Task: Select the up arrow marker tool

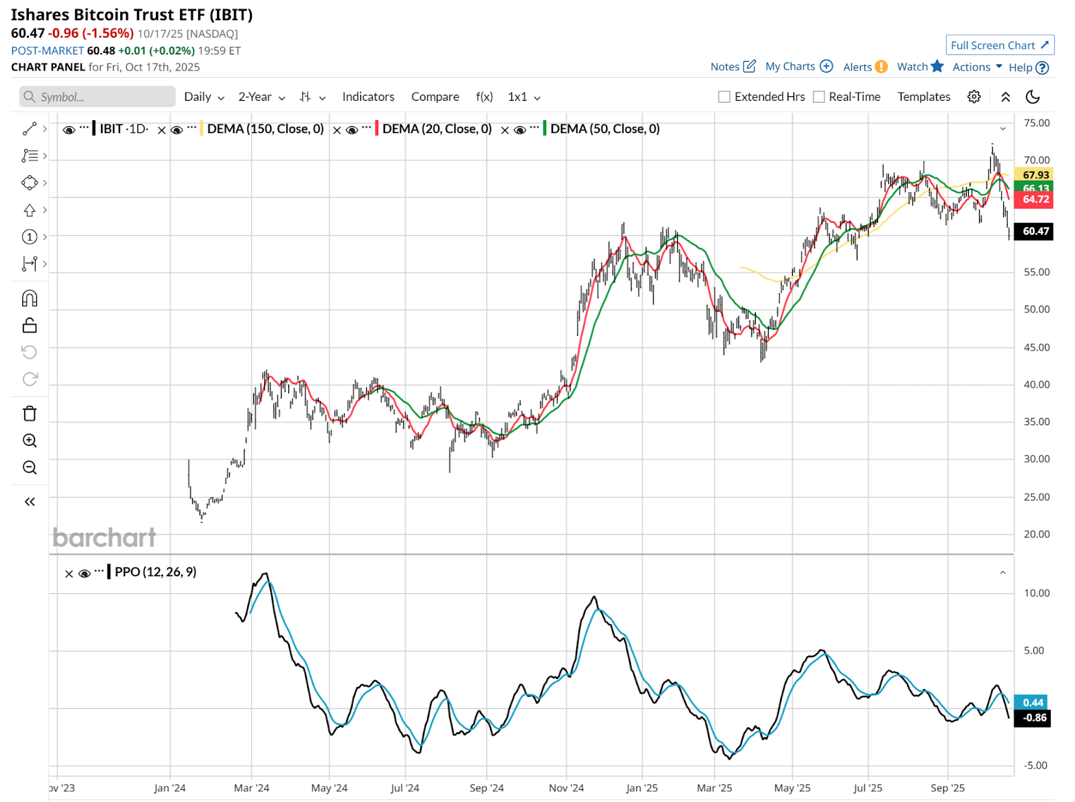Action: (x=30, y=210)
